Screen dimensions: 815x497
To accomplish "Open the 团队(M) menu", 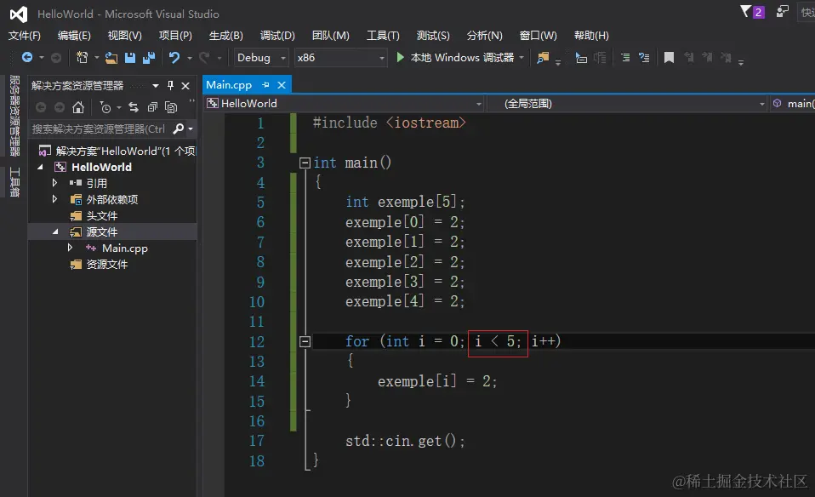I will tap(331, 36).
